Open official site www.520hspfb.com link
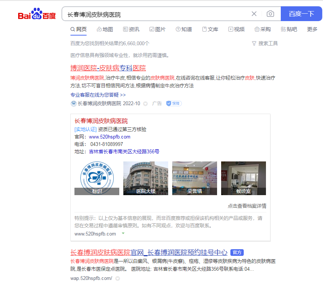This screenshot has height=284, width=323. point(110,137)
